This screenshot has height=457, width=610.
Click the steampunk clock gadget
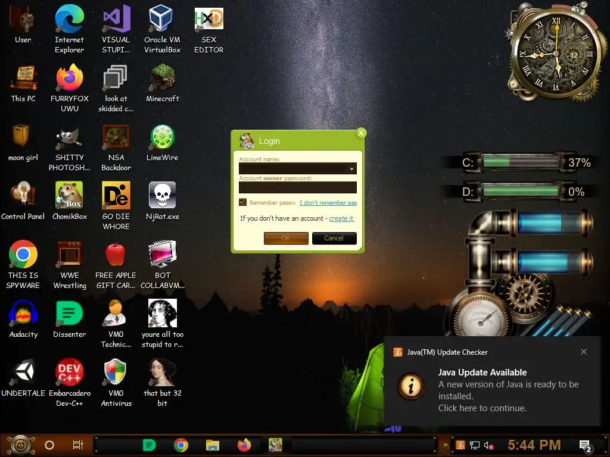556,52
